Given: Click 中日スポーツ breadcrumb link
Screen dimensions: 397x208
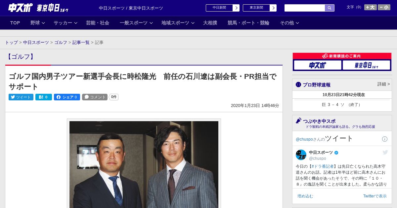Looking at the screenshot, I should click(x=36, y=43).
